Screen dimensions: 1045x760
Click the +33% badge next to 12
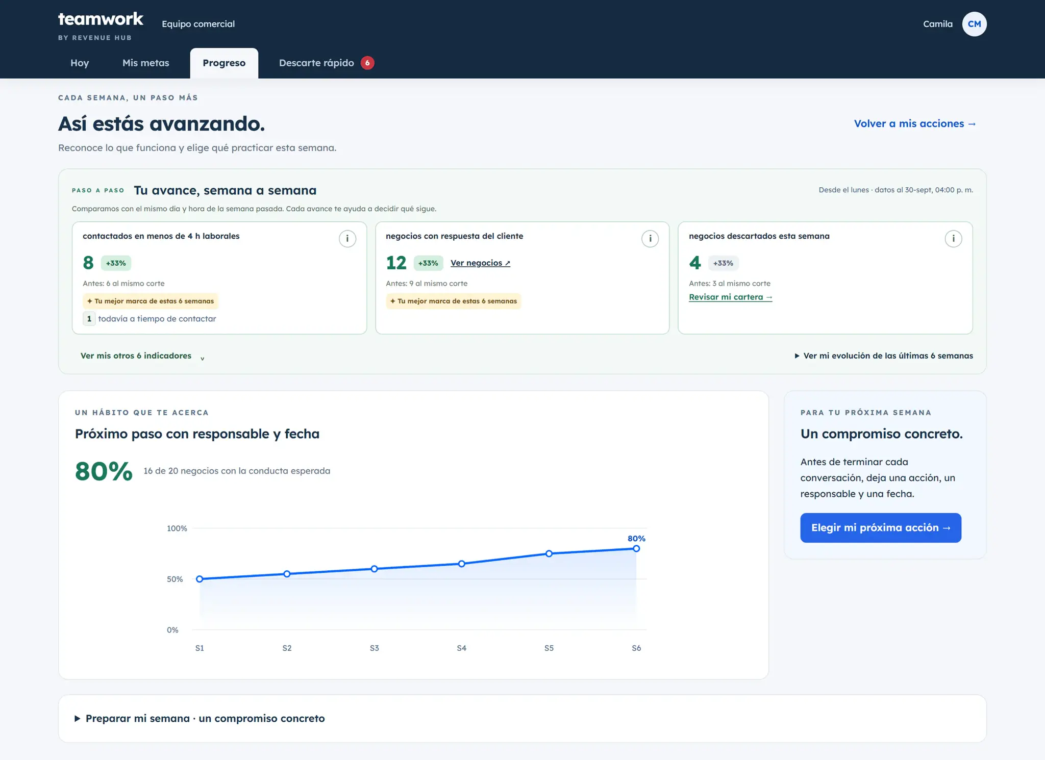coord(428,263)
